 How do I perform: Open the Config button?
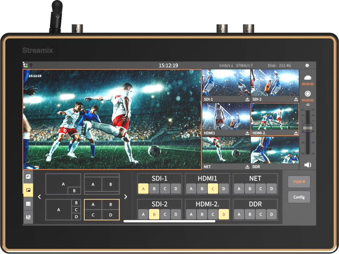click(x=299, y=197)
